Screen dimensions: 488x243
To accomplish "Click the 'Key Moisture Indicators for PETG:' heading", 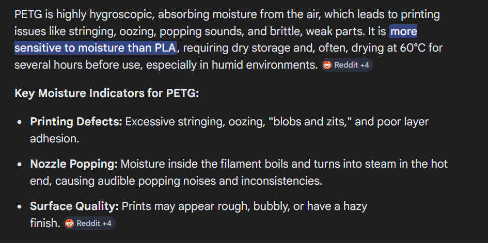I will tap(106, 93).
